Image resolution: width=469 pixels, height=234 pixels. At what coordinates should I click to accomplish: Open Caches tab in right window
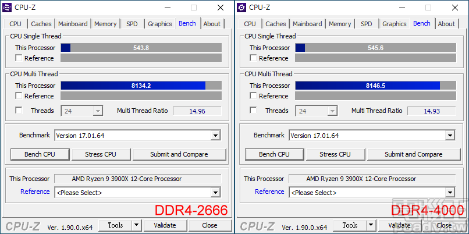(x=276, y=24)
